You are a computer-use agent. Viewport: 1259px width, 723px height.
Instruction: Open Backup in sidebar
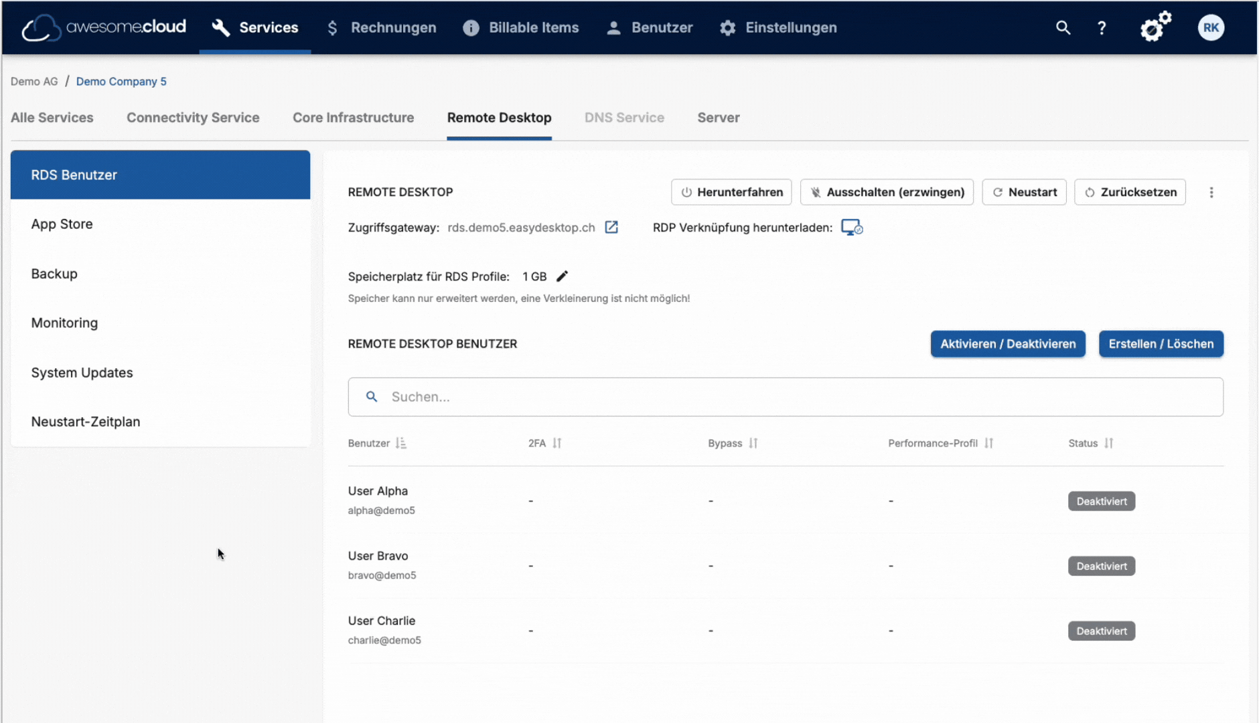coord(160,274)
